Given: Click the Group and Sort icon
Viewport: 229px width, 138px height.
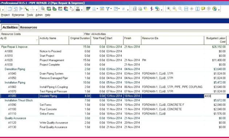Looking at the screenshot, I should 116,9.
